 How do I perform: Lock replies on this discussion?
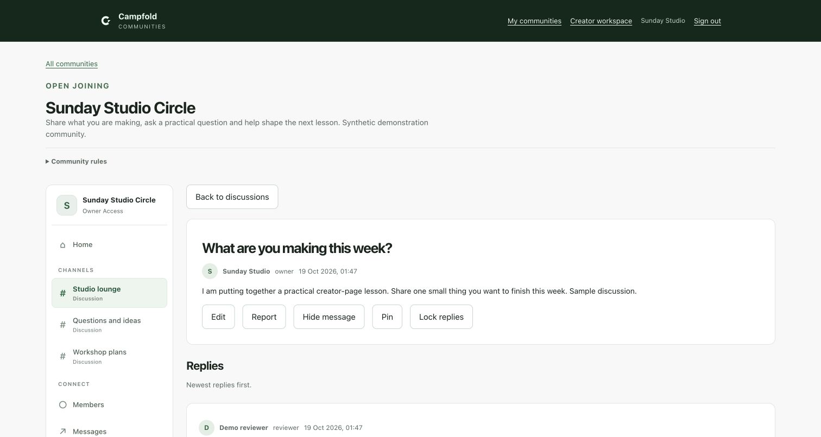coord(441,317)
